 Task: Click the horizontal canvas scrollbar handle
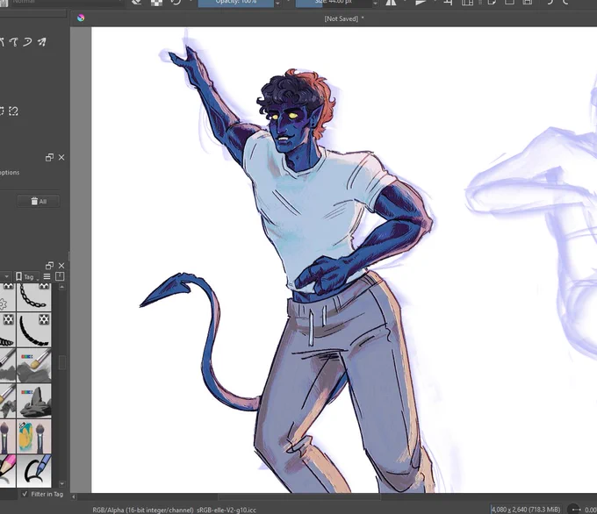tap(299, 496)
